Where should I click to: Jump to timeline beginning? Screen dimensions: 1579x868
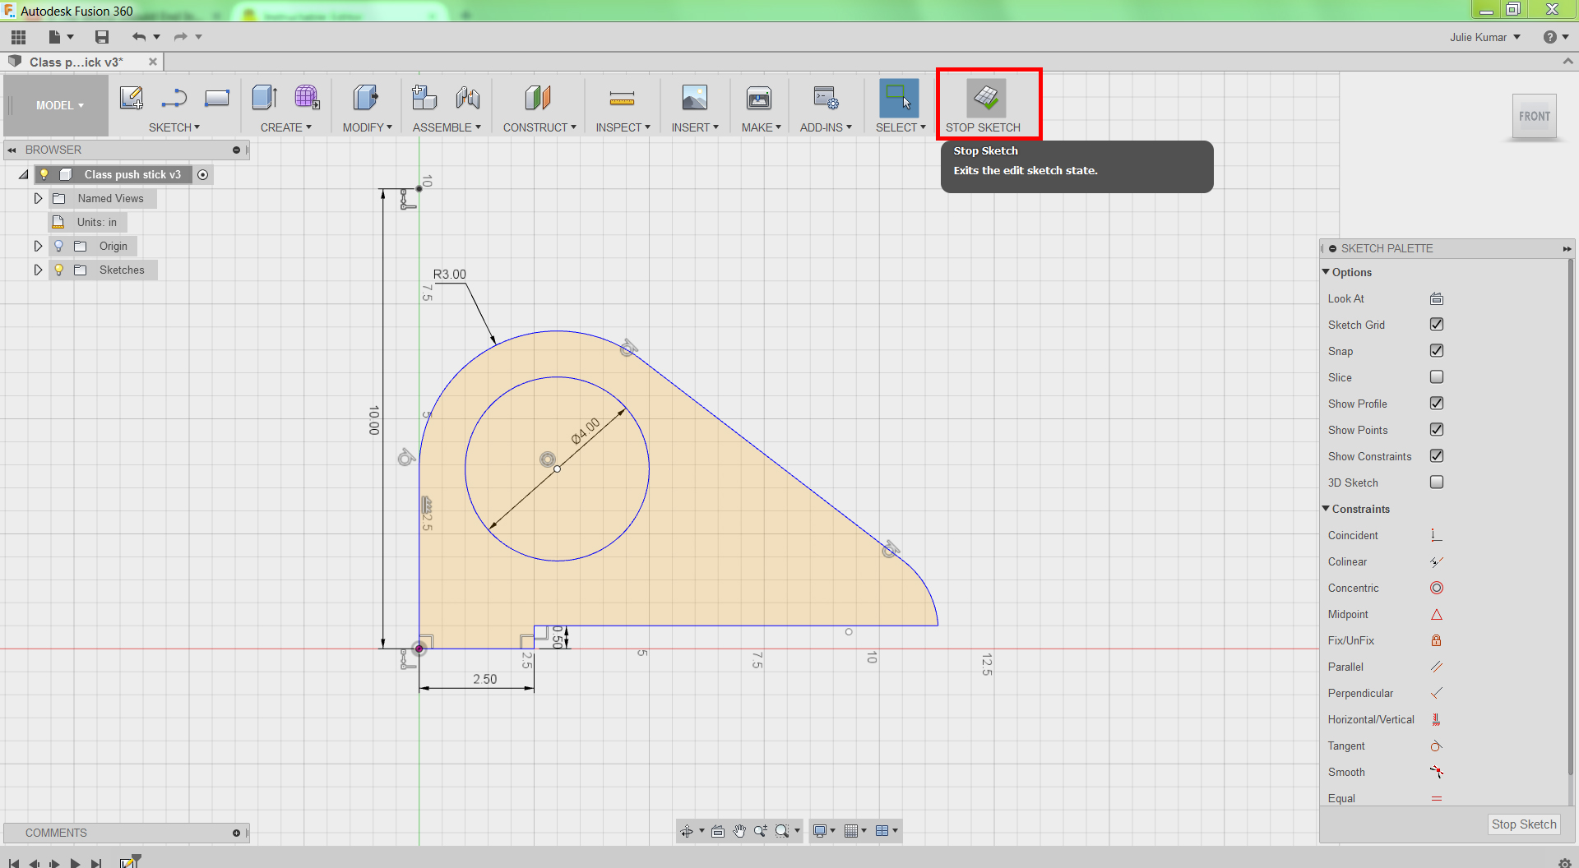click(13, 863)
